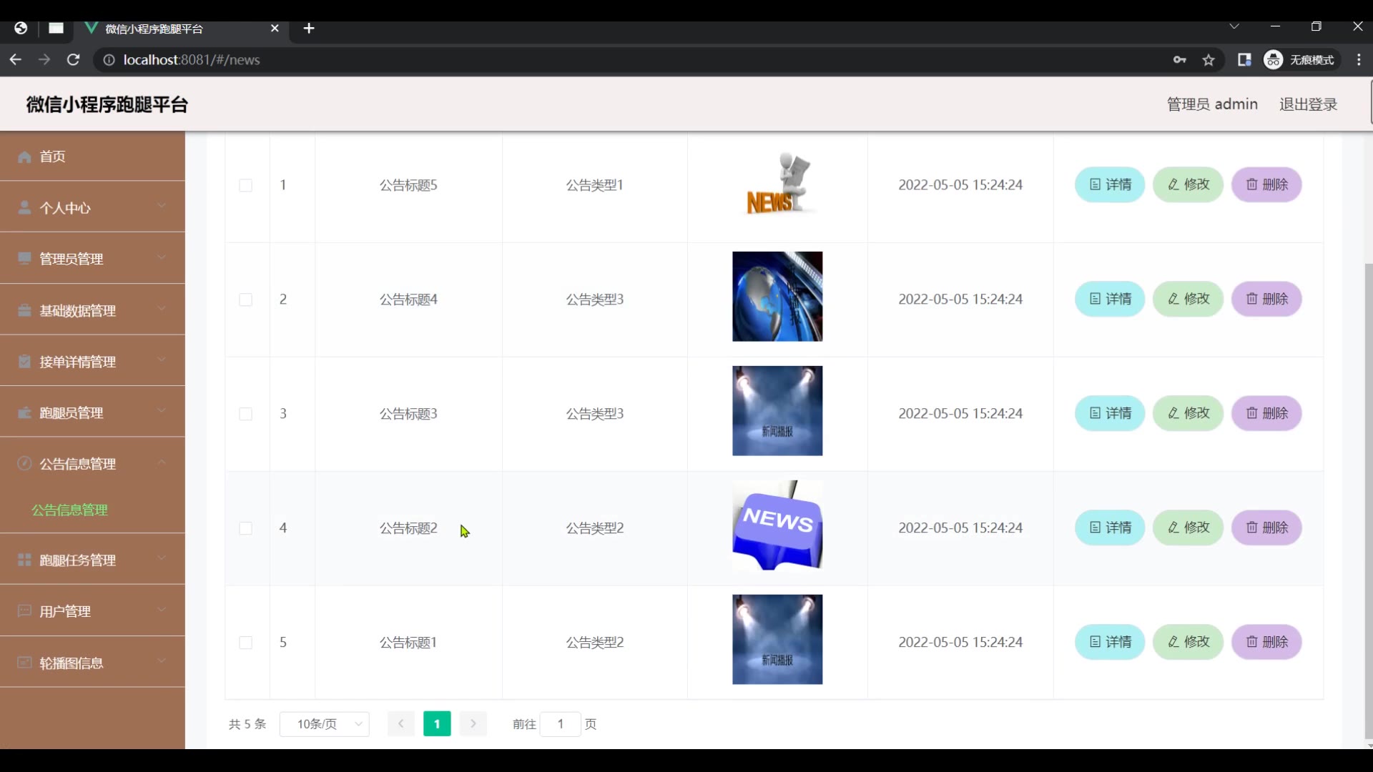Click the 前往 page number input
The image size is (1373, 772).
click(561, 724)
